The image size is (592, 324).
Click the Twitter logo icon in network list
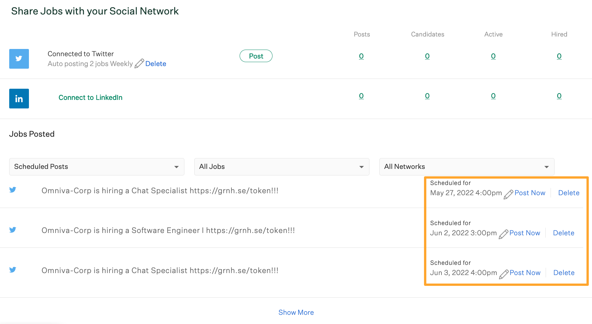[x=19, y=59]
